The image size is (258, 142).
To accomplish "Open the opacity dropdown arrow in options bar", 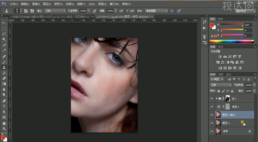I will click(x=89, y=11).
